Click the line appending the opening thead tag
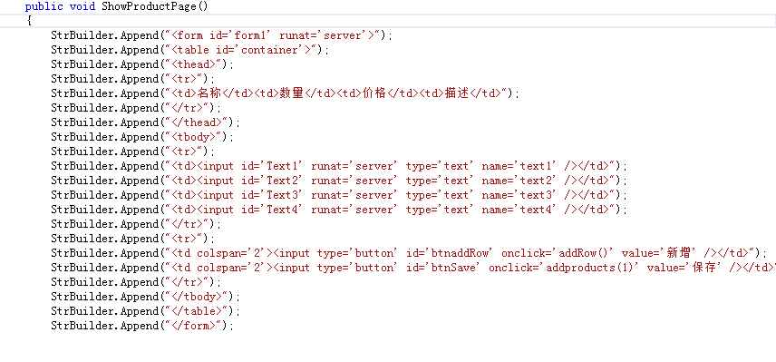This screenshot has height=362, width=776. [142, 64]
